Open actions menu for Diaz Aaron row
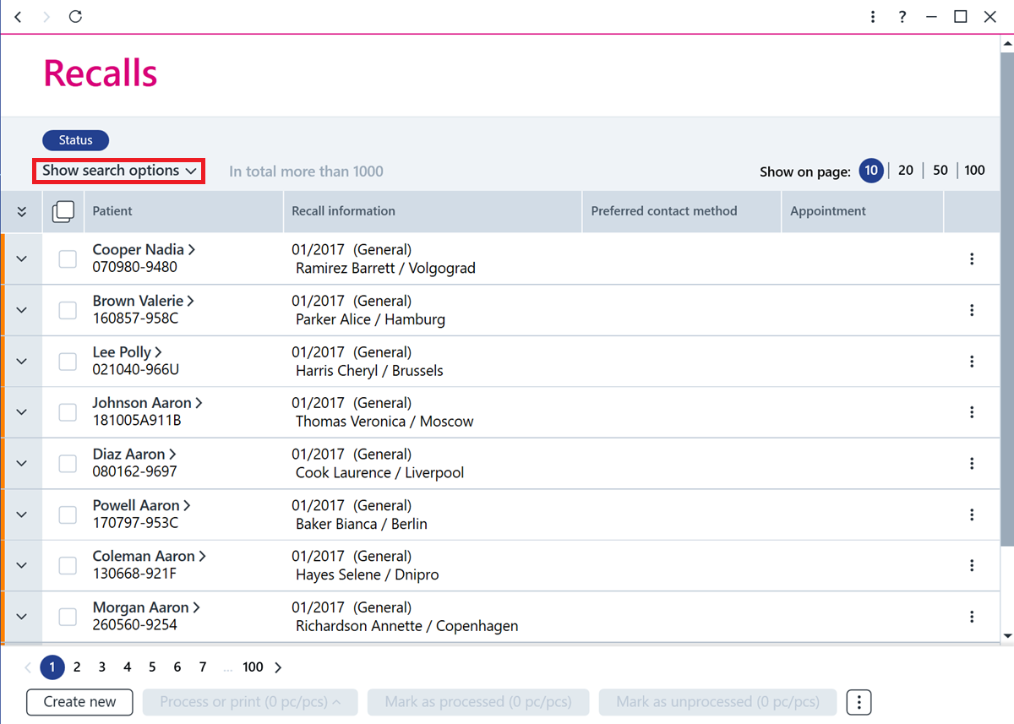1014x724 pixels. pos(972,464)
